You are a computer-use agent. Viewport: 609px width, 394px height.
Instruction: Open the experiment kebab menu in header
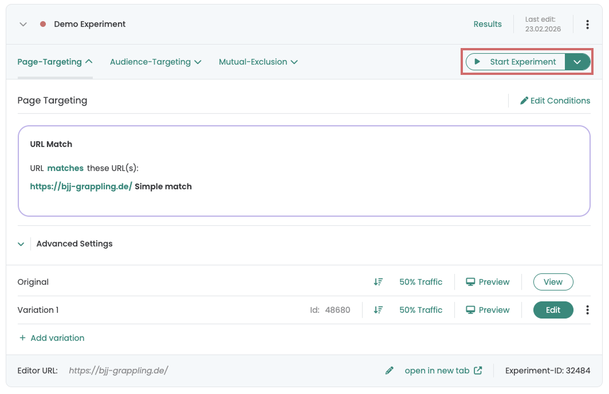[587, 25]
